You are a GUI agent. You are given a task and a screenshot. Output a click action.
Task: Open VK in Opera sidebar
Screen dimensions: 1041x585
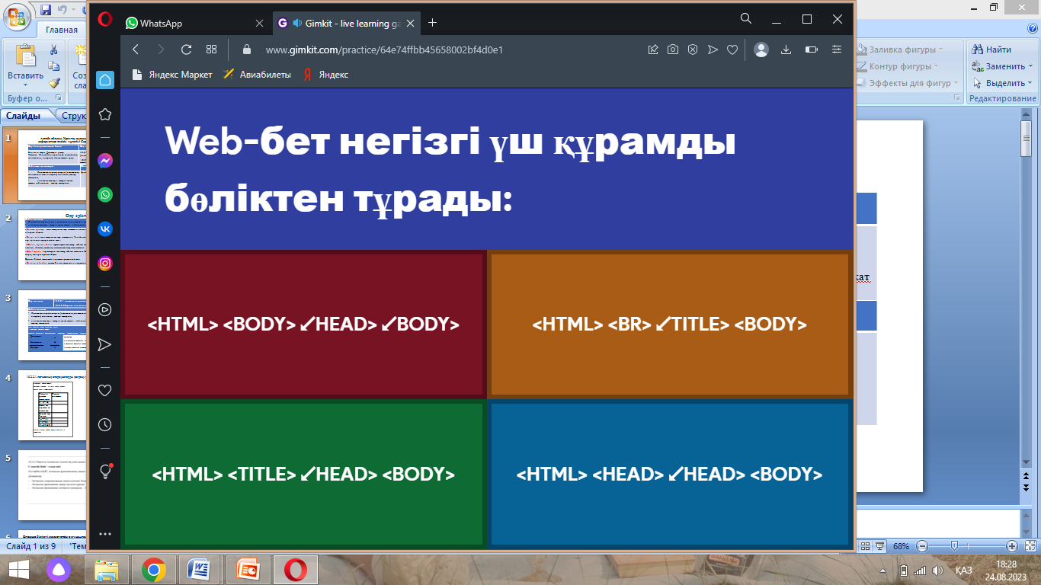[105, 229]
